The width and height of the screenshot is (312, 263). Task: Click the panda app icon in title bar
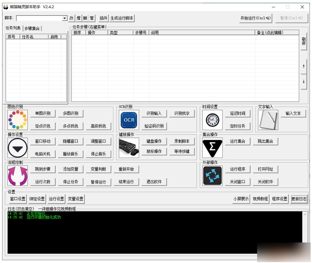click(x=6, y=7)
